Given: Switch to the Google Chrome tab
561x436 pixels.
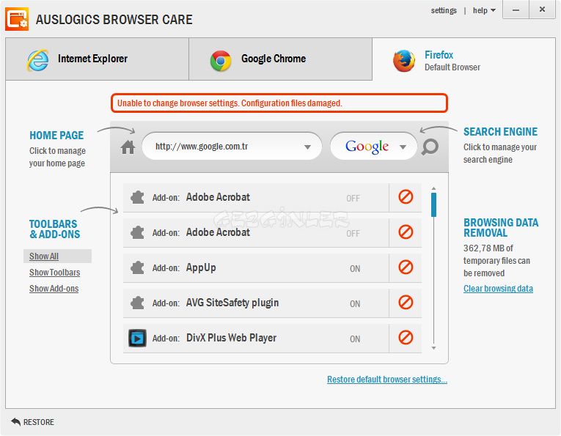Looking at the screenshot, I should pos(280,59).
